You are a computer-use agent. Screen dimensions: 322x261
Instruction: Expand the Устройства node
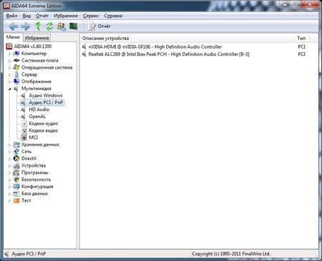click(10, 166)
